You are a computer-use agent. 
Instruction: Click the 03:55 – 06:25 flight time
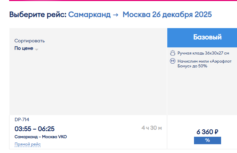(35, 129)
